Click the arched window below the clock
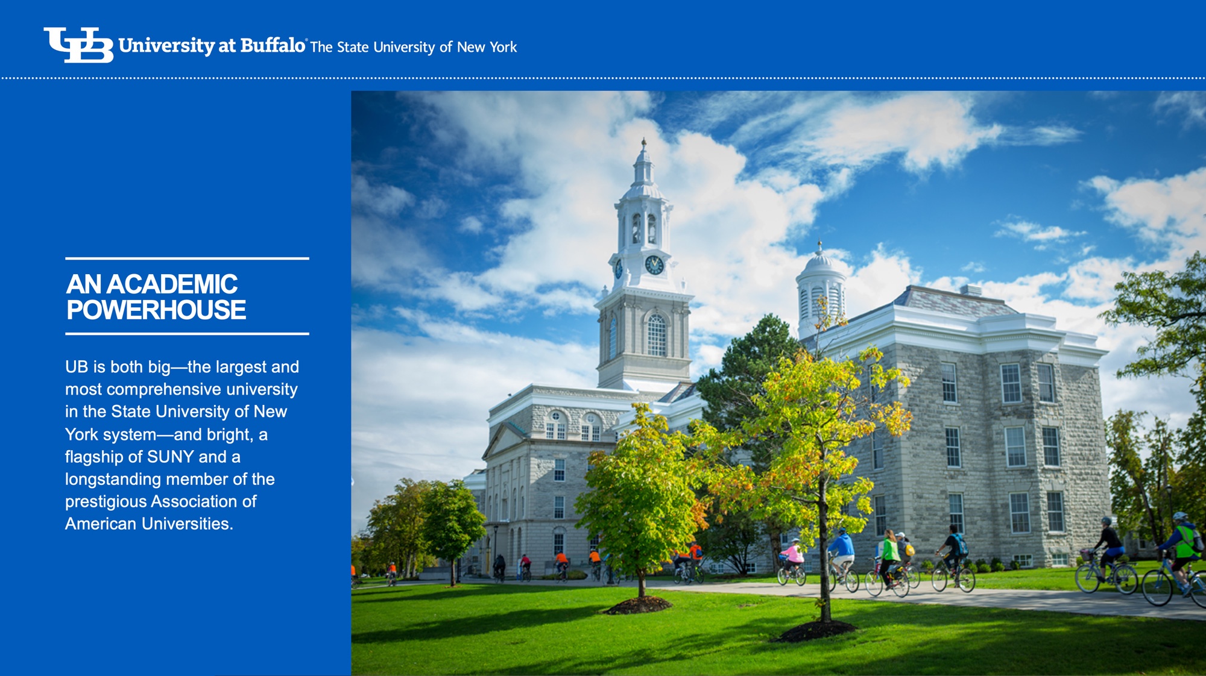Viewport: 1206px width, 676px height. click(x=656, y=334)
